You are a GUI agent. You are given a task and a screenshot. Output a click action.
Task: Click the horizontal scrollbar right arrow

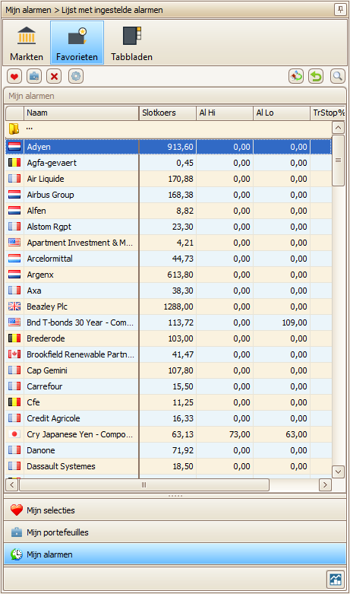(325, 485)
